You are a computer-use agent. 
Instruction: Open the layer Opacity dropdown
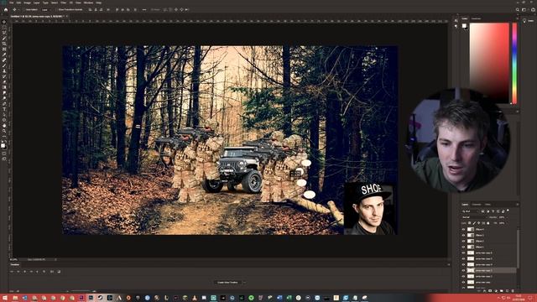(507, 217)
